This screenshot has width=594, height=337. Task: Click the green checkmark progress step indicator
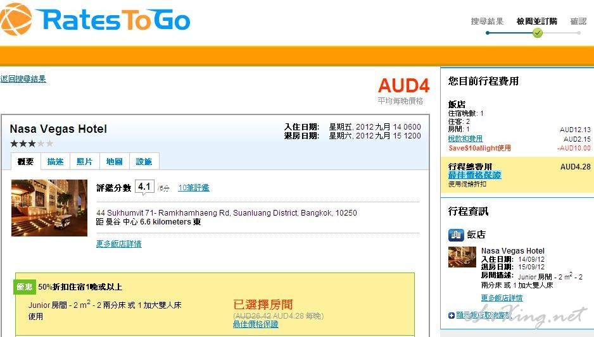point(537,33)
